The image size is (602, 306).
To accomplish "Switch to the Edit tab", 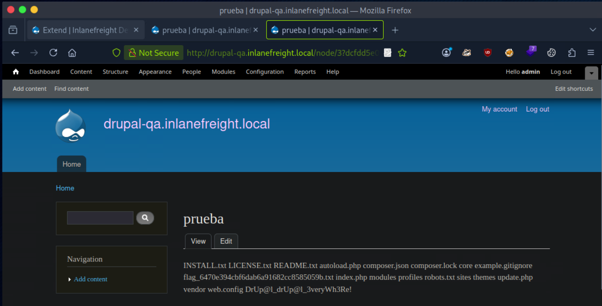I will 226,241.
